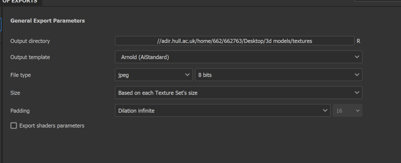Enable the Export shaders parameters checkbox

point(14,125)
